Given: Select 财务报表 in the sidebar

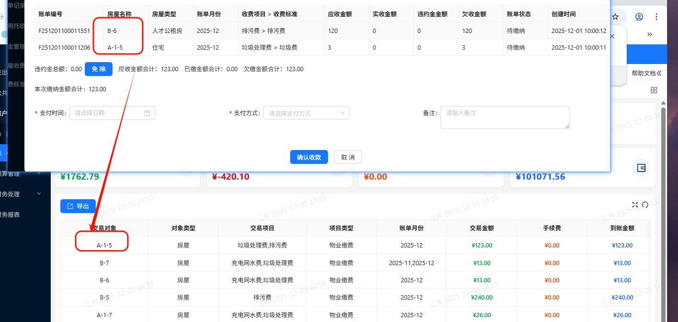Looking at the screenshot, I should (14, 214).
